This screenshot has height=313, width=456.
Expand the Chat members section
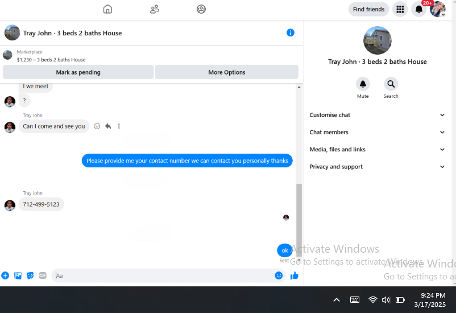click(377, 132)
